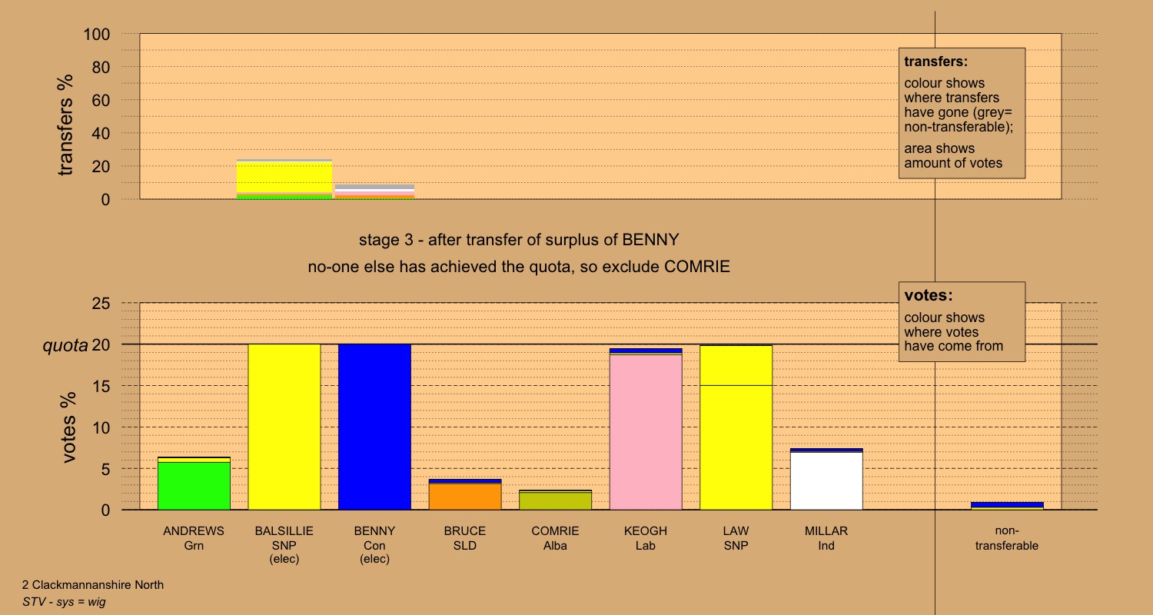1153x615 pixels.
Task: Click the 'votes %' axis title
Action: 69,427
